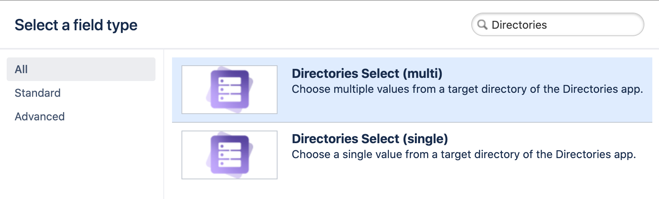Screen dimensions: 659x199
Task: Choose the "Directories Select (single)" title
Action: pyautogui.click(x=370, y=139)
